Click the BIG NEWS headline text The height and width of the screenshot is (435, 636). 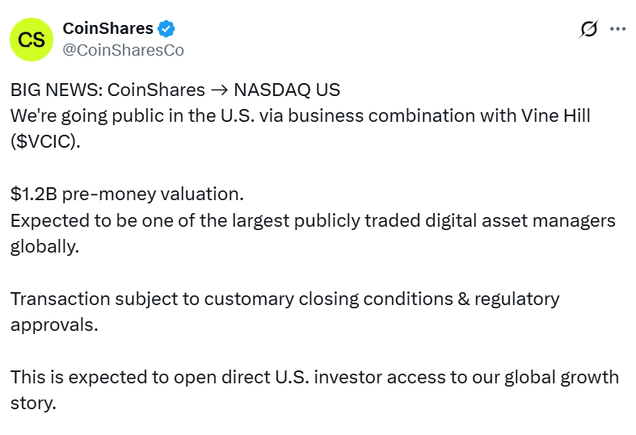pyautogui.click(x=57, y=90)
